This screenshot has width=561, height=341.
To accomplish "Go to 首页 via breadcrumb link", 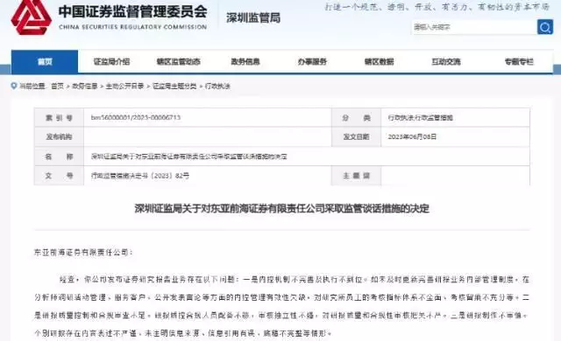I will click(57, 86).
